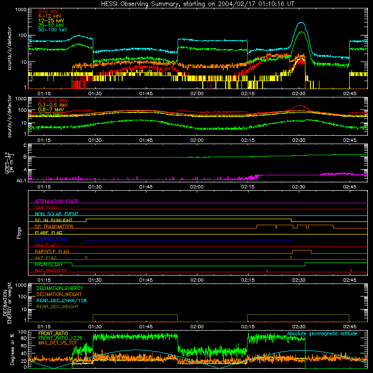The image size is (373, 373).
Task: Click the DECIMATION_WEIGHT legend label
Action: (59, 294)
